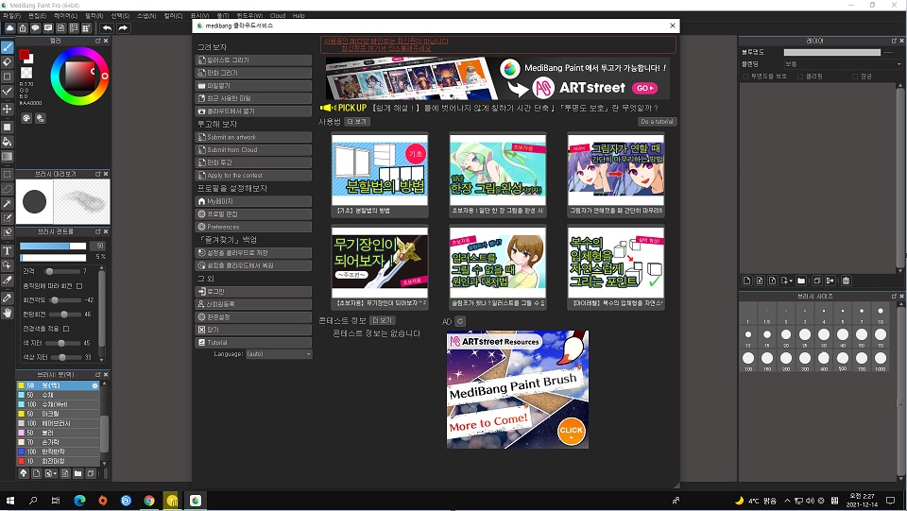Screen dimensions: 907x511
Task: Select the Move tool with four arrows
Action: [x=7, y=109]
